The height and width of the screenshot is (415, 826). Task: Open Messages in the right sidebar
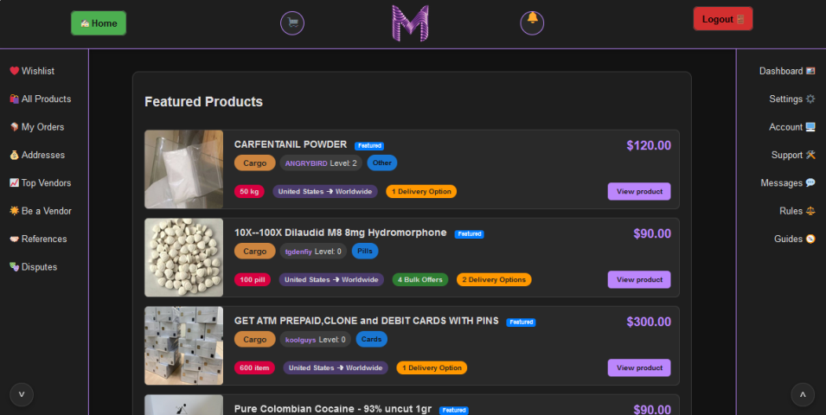(787, 183)
